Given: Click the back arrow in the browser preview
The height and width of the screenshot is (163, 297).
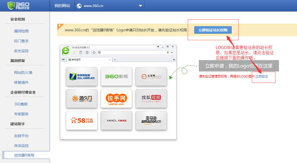Looking at the screenshot, I should pyautogui.click(x=74, y=52).
